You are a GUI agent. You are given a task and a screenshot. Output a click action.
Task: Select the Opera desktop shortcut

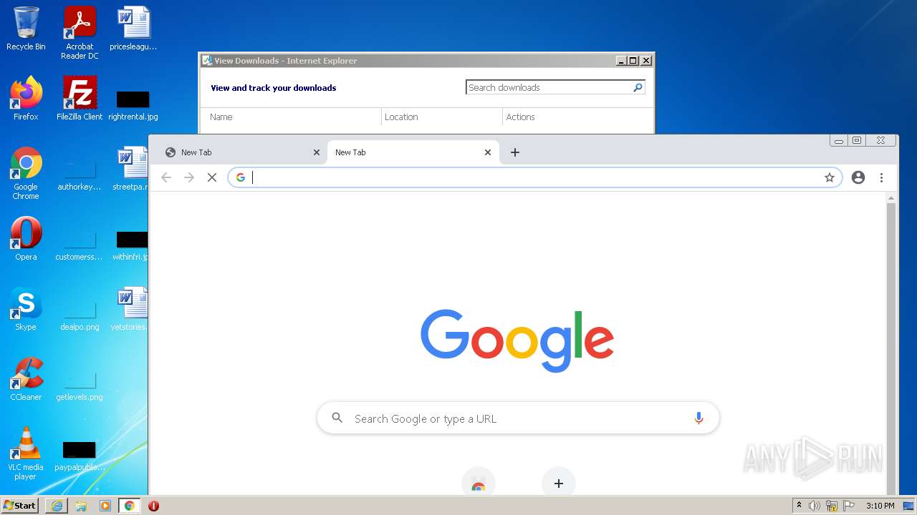pyautogui.click(x=26, y=239)
